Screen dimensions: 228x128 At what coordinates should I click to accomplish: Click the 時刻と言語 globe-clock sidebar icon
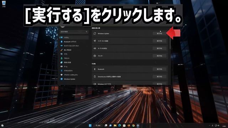(x=62, y=63)
